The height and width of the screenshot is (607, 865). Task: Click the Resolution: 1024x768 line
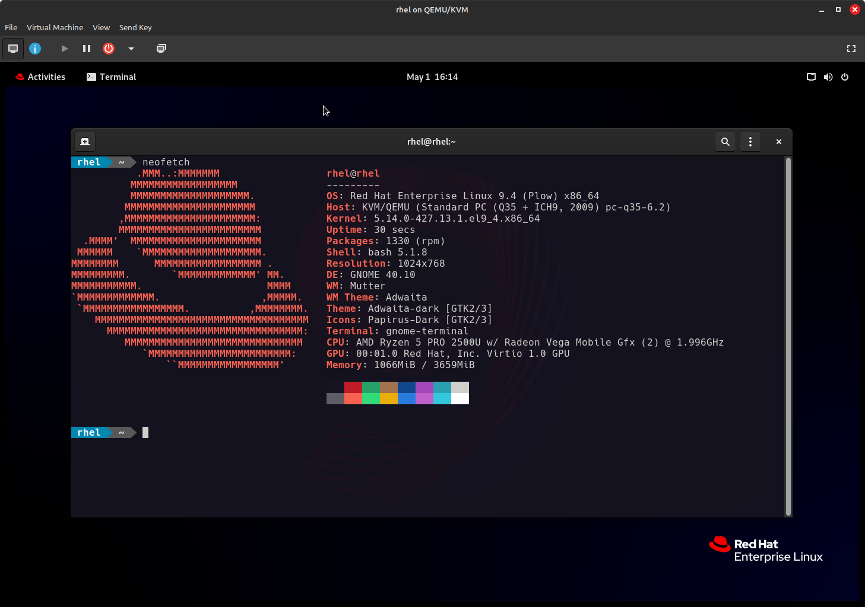(x=386, y=264)
